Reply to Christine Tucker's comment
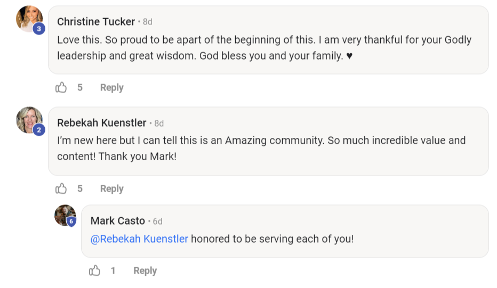497x288 pixels. click(111, 87)
